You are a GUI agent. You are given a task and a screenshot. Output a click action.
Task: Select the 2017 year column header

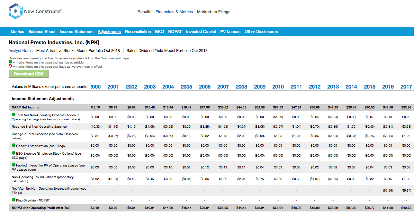coord(406,87)
